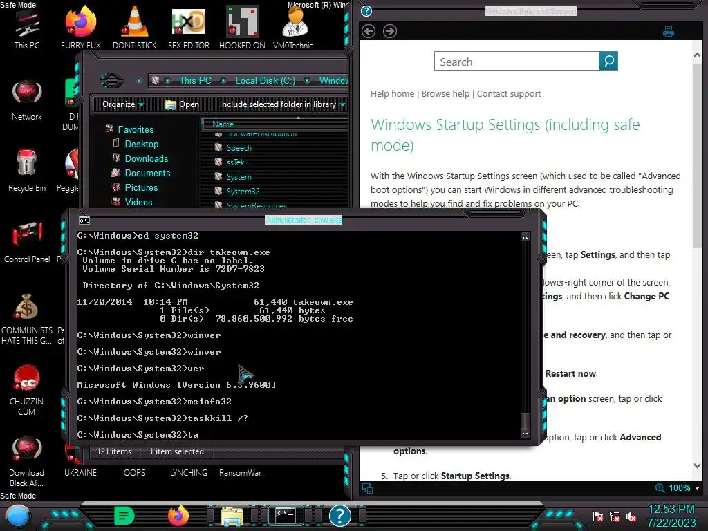Click the Start orb on taskbar
The width and height of the screenshot is (708, 531).
pos(18,516)
